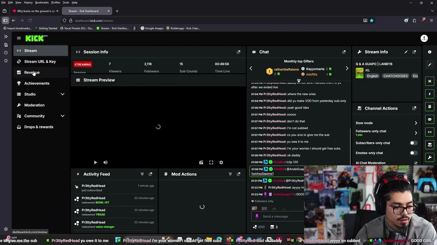Edit stream info with pencil icon
This screenshot has height=245, width=437.
click(406, 52)
